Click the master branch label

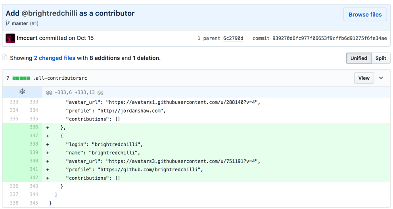[20, 23]
